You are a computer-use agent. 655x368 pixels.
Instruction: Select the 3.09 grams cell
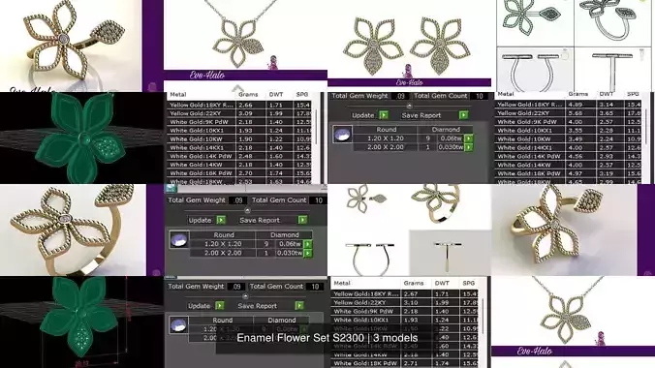click(251, 113)
